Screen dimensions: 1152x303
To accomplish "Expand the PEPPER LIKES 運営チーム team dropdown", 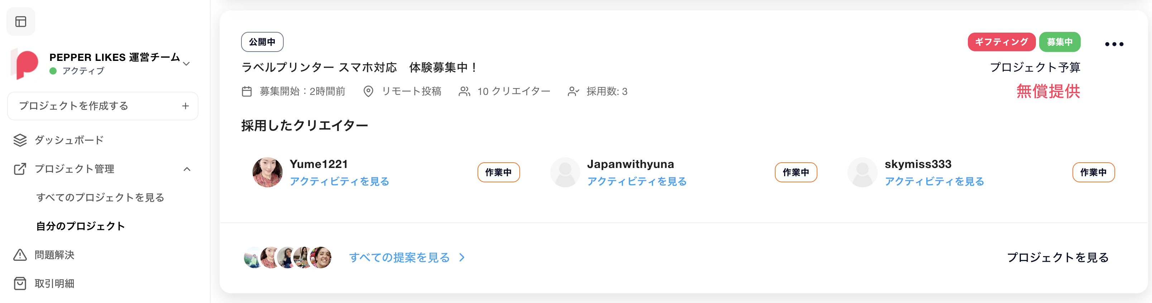I will [x=187, y=64].
